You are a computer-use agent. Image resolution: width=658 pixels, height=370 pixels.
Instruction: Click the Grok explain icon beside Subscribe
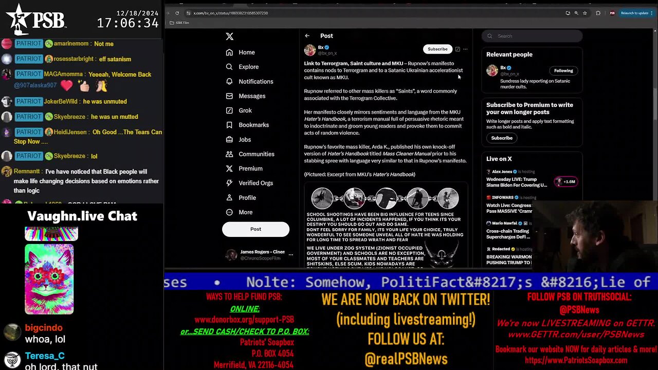[x=458, y=49]
